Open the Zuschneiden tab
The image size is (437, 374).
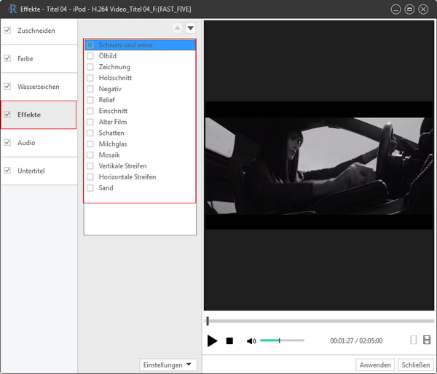[x=39, y=31]
